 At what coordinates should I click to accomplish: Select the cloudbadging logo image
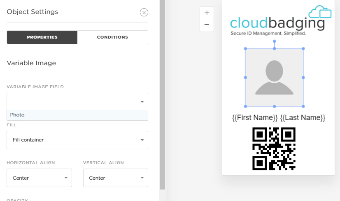click(x=281, y=21)
